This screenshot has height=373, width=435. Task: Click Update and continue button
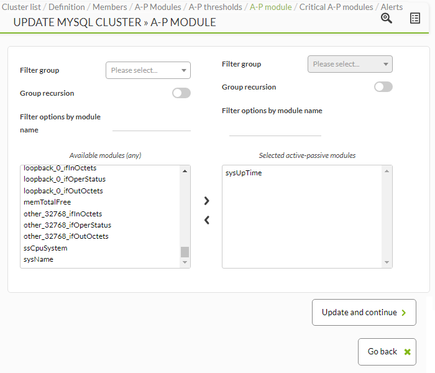(364, 312)
